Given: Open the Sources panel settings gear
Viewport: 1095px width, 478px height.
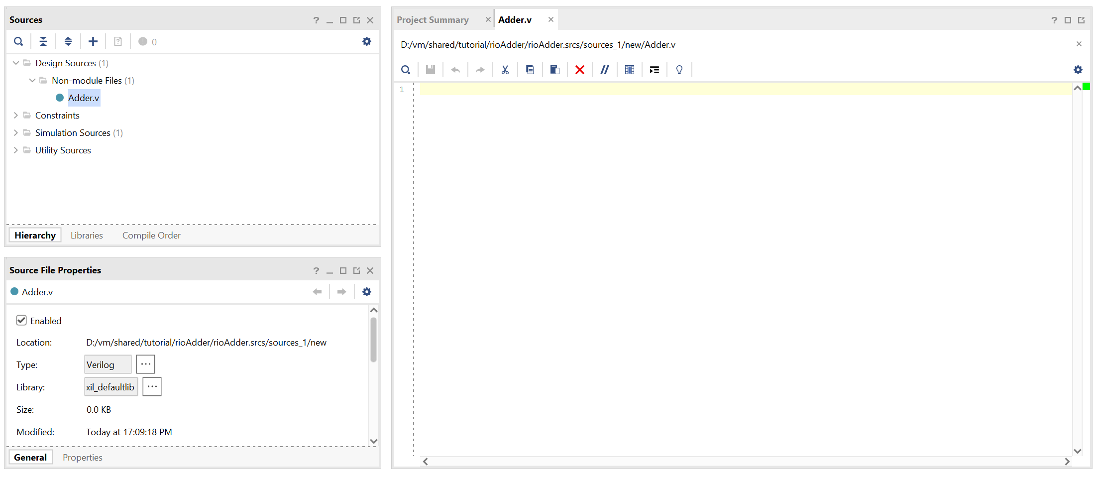Looking at the screenshot, I should (x=367, y=41).
